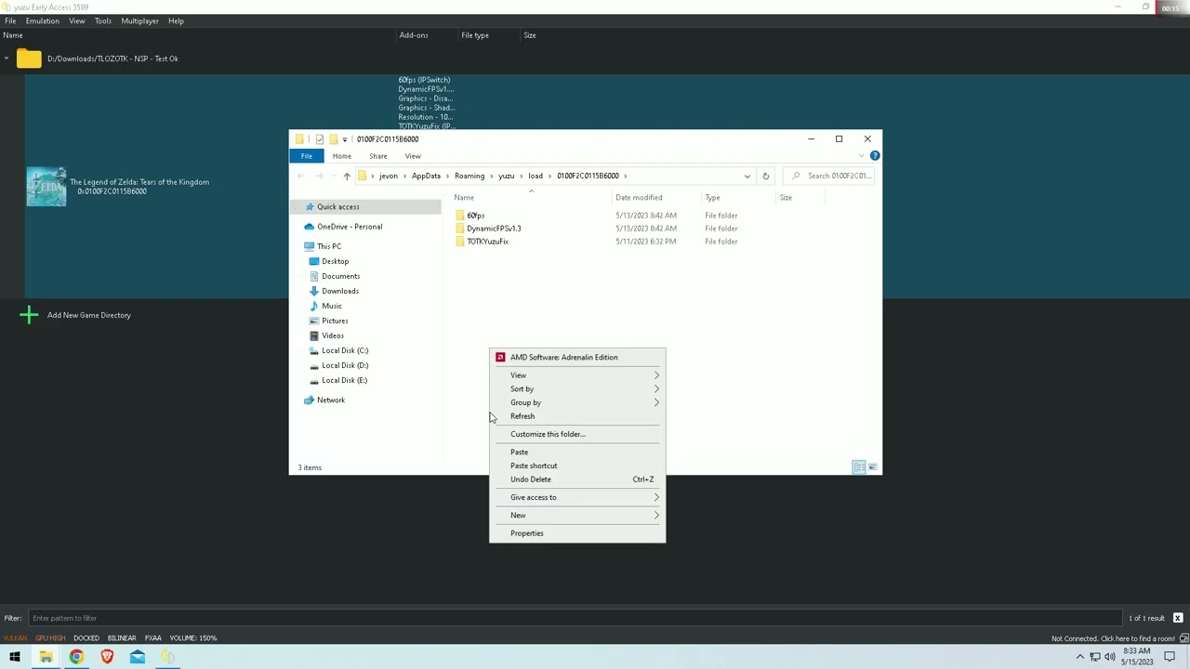Open Music in navigation pane
Viewport: 1190px width, 669px height.
coord(332,306)
